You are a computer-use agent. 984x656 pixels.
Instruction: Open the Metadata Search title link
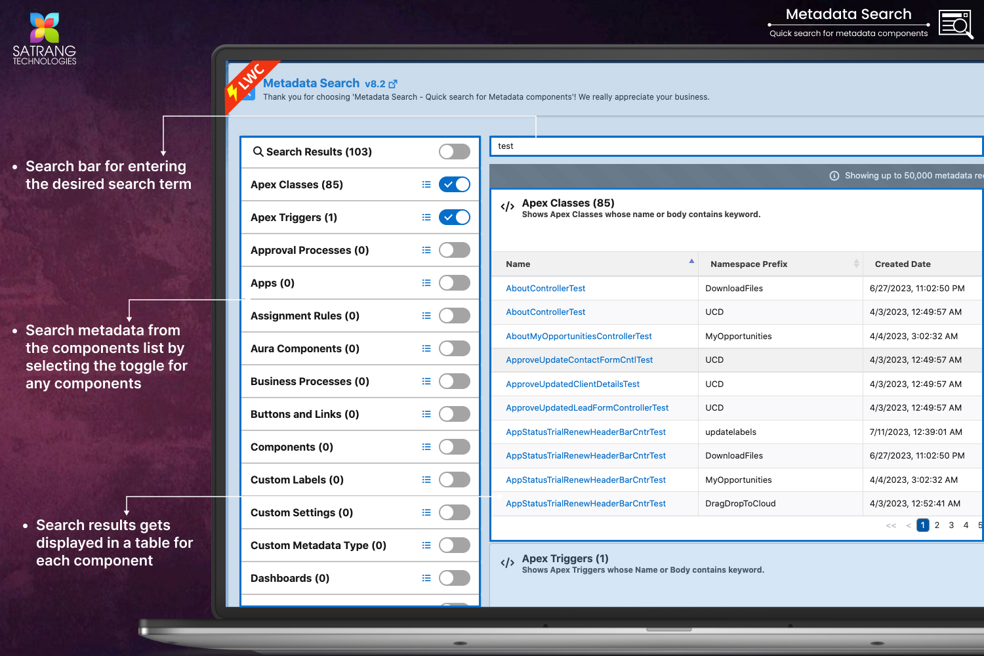click(x=311, y=83)
